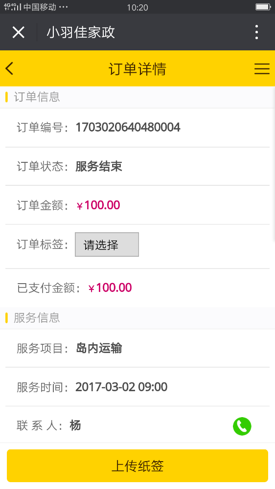
Task: Tap the 小羽佳家政 title text
Action: [x=81, y=32]
